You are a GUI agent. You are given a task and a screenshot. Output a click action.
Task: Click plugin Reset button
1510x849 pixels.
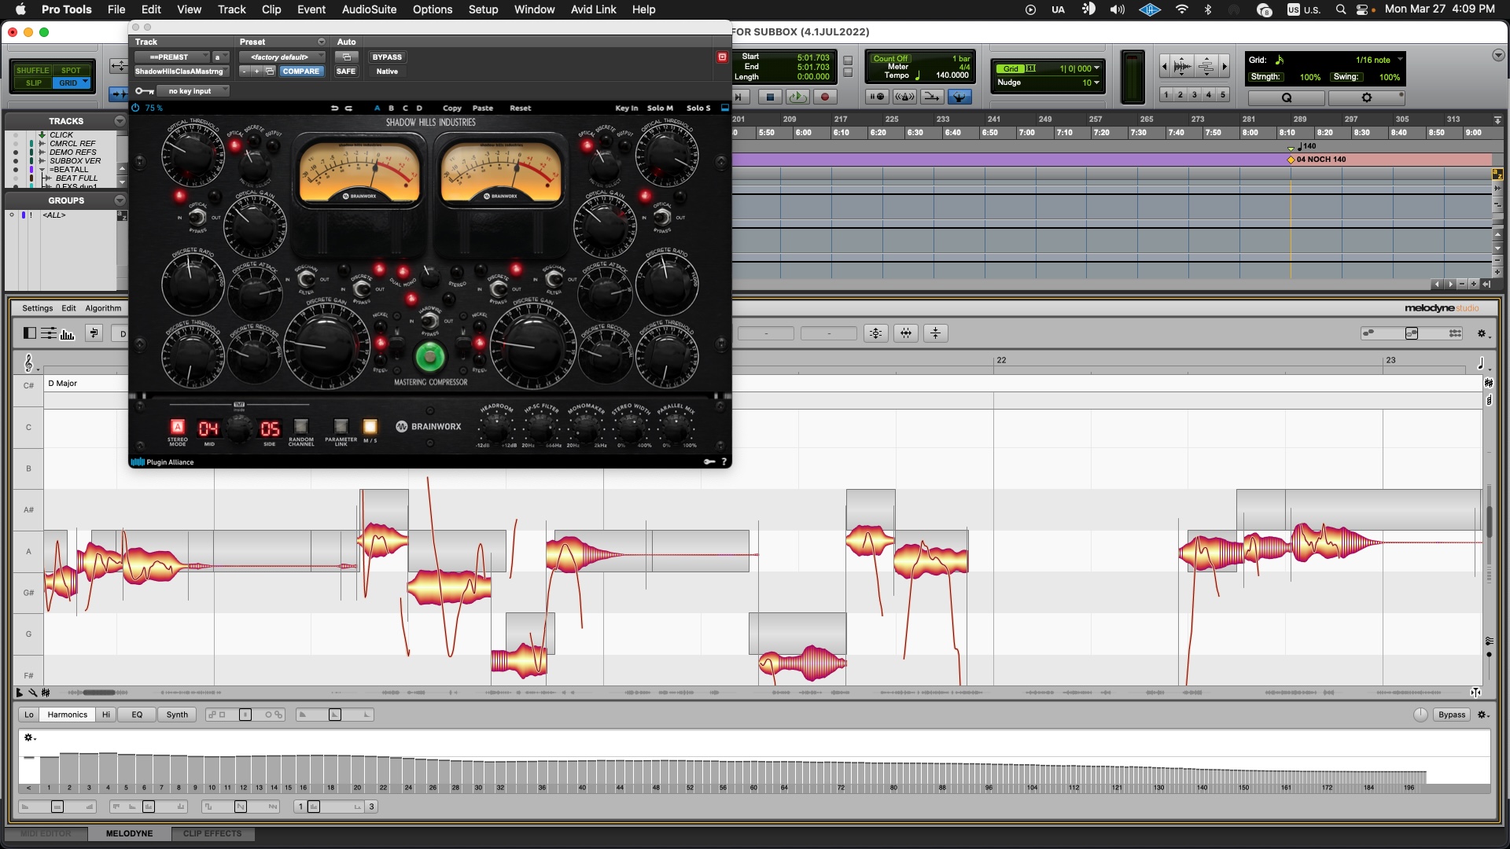click(x=521, y=108)
